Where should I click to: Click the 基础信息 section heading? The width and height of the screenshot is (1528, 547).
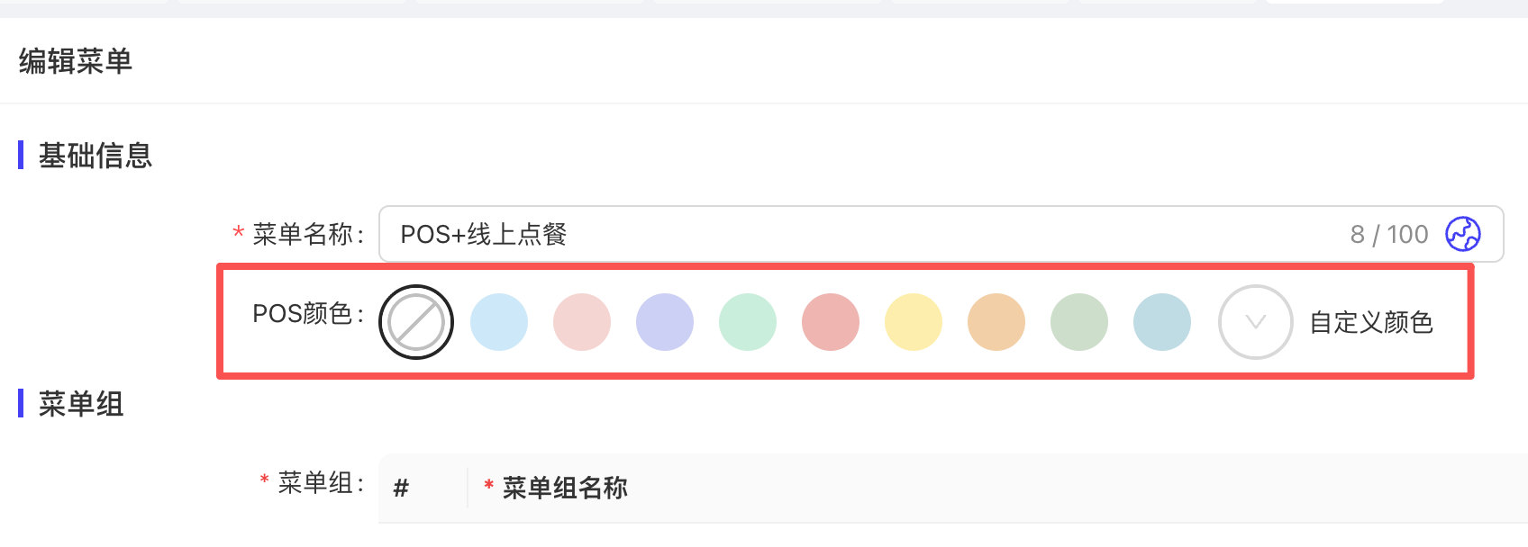point(95,156)
